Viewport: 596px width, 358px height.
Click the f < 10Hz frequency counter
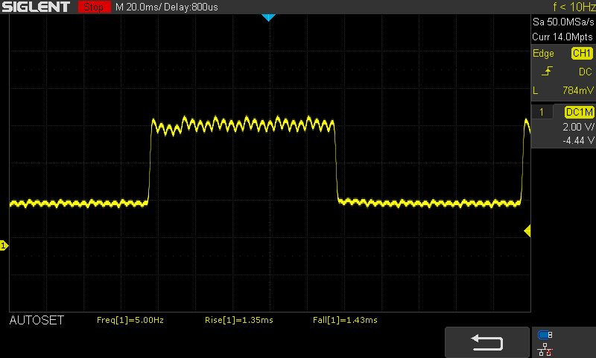point(574,7)
